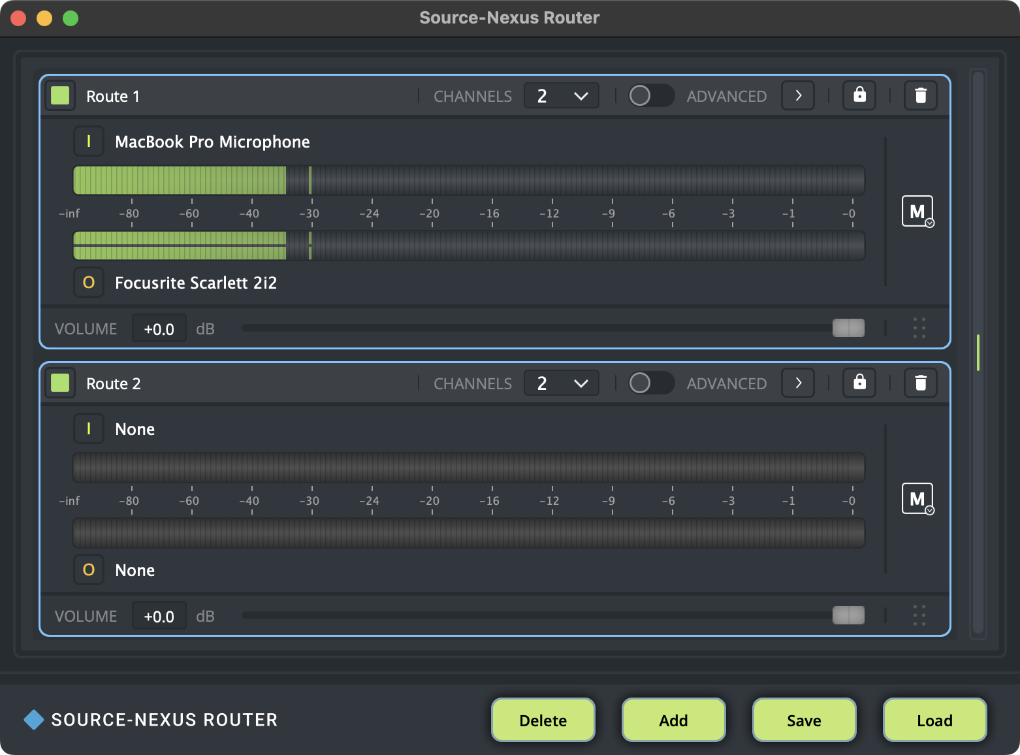Open Route 1 channels dropdown
Screen dimensions: 1020x755
(x=562, y=96)
